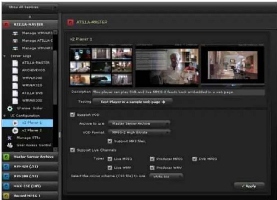Viewport: 277px width, 200px height.
Task: Collapse the Server Logs tree section
Action: coord(5,56)
